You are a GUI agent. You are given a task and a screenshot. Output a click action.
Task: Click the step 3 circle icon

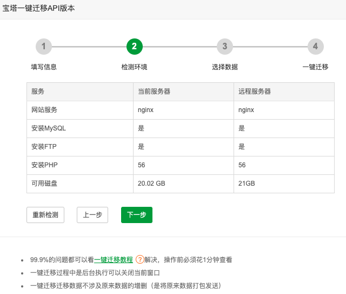[x=225, y=47]
